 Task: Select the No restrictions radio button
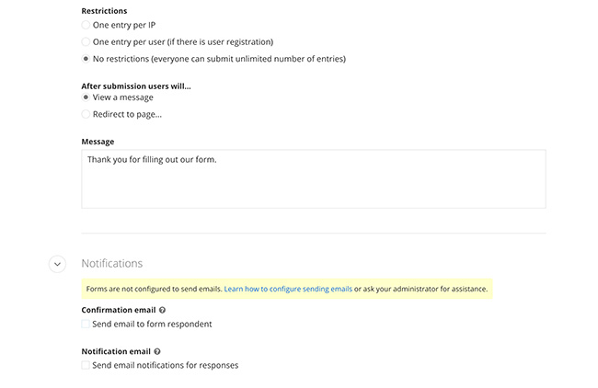(86, 59)
